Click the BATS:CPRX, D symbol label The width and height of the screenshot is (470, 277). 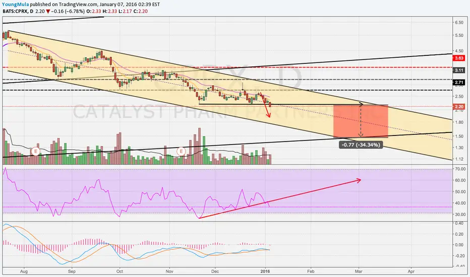point(18,12)
